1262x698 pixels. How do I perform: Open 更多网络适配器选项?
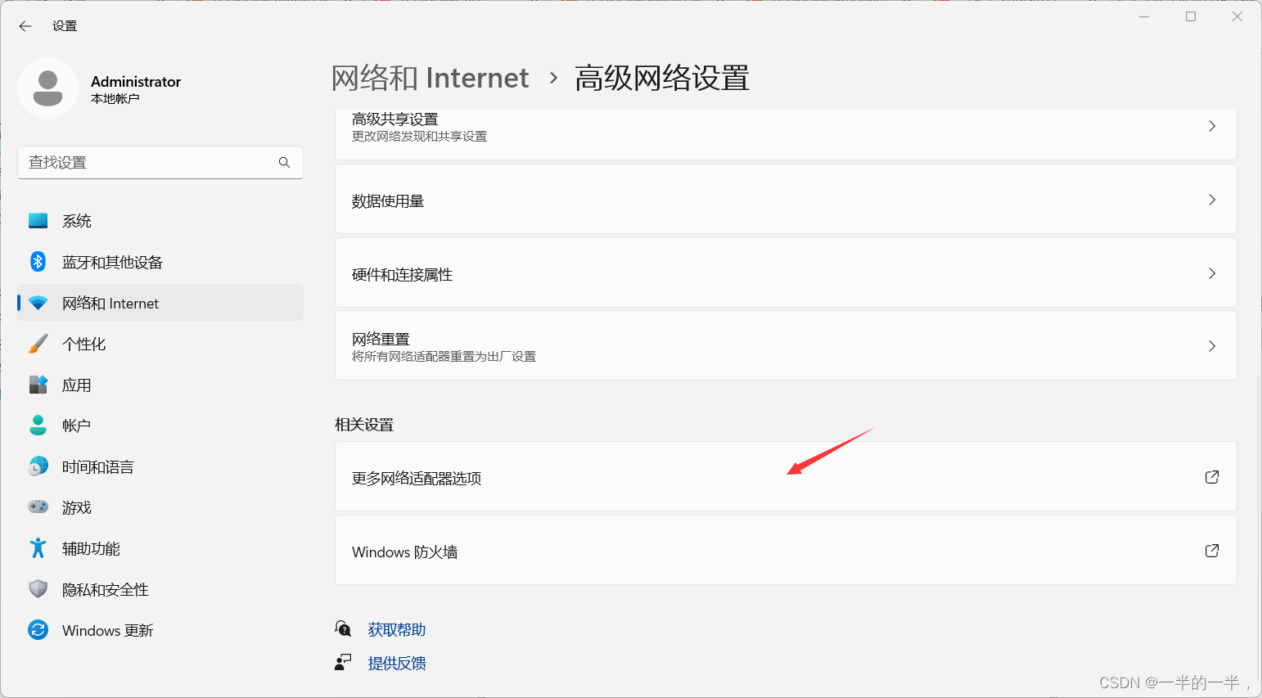786,477
